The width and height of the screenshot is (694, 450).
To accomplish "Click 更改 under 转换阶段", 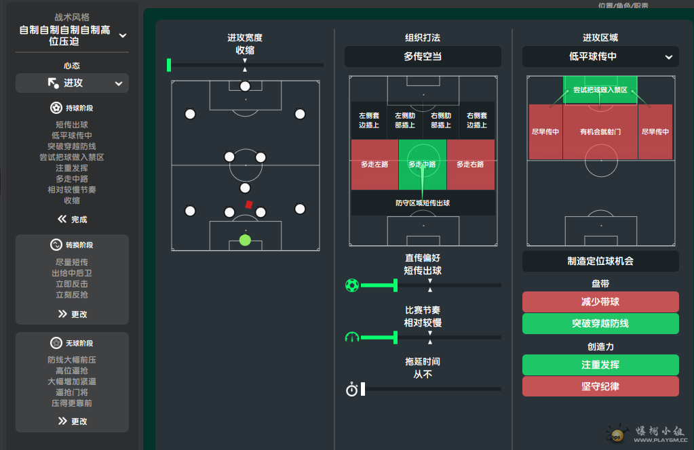I will (x=73, y=314).
